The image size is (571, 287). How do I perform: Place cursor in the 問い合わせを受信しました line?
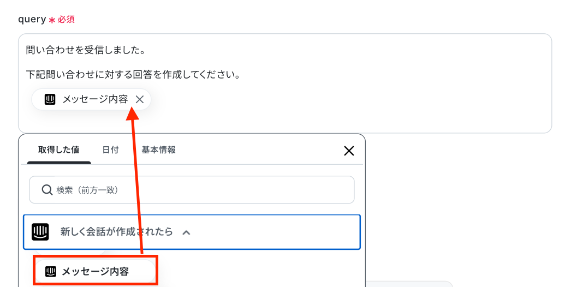pyautogui.click(x=86, y=50)
